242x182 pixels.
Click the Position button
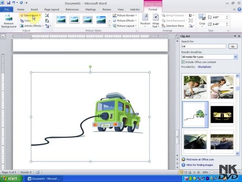coord(145,21)
